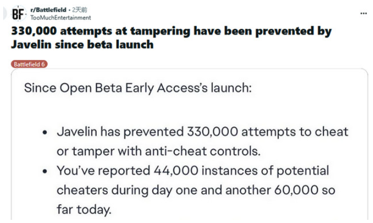
Task: Open the three-dot post options menu
Action: tap(363, 13)
